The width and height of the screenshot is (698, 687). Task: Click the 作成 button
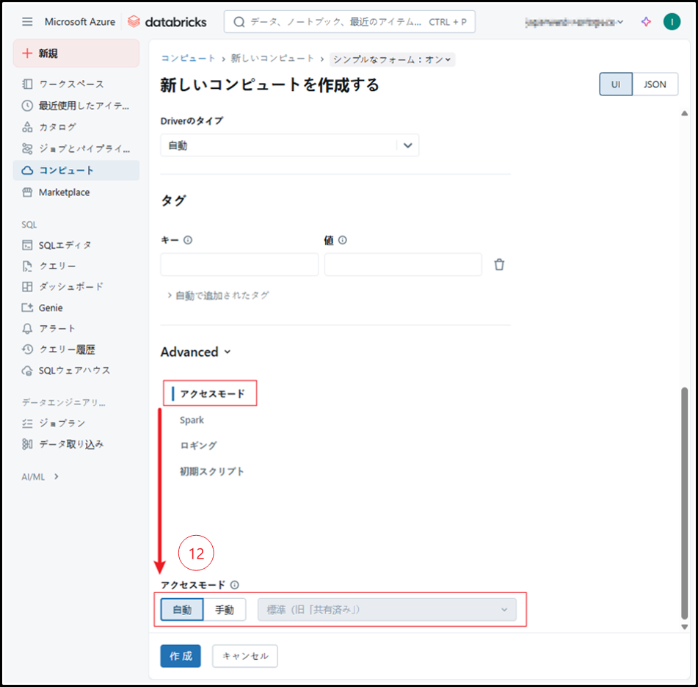181,656
